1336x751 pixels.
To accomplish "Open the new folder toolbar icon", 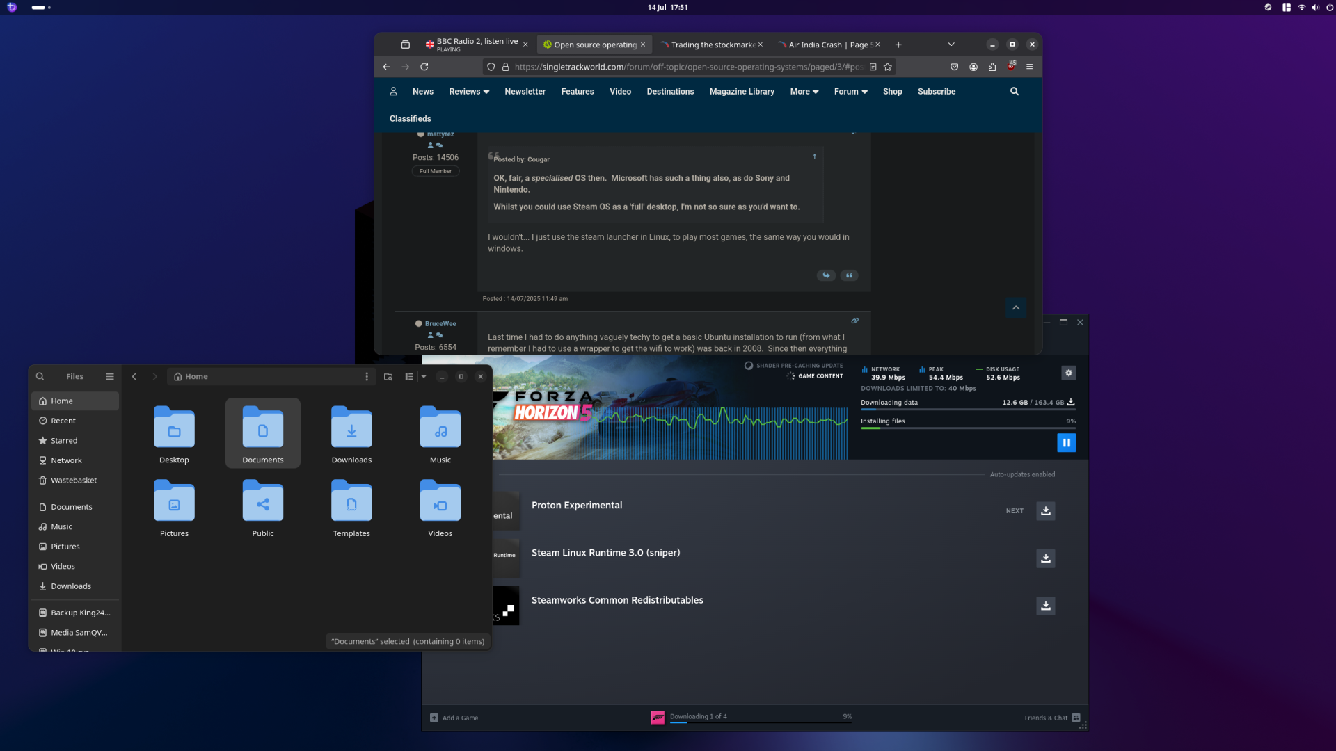I will pos(388,377).
